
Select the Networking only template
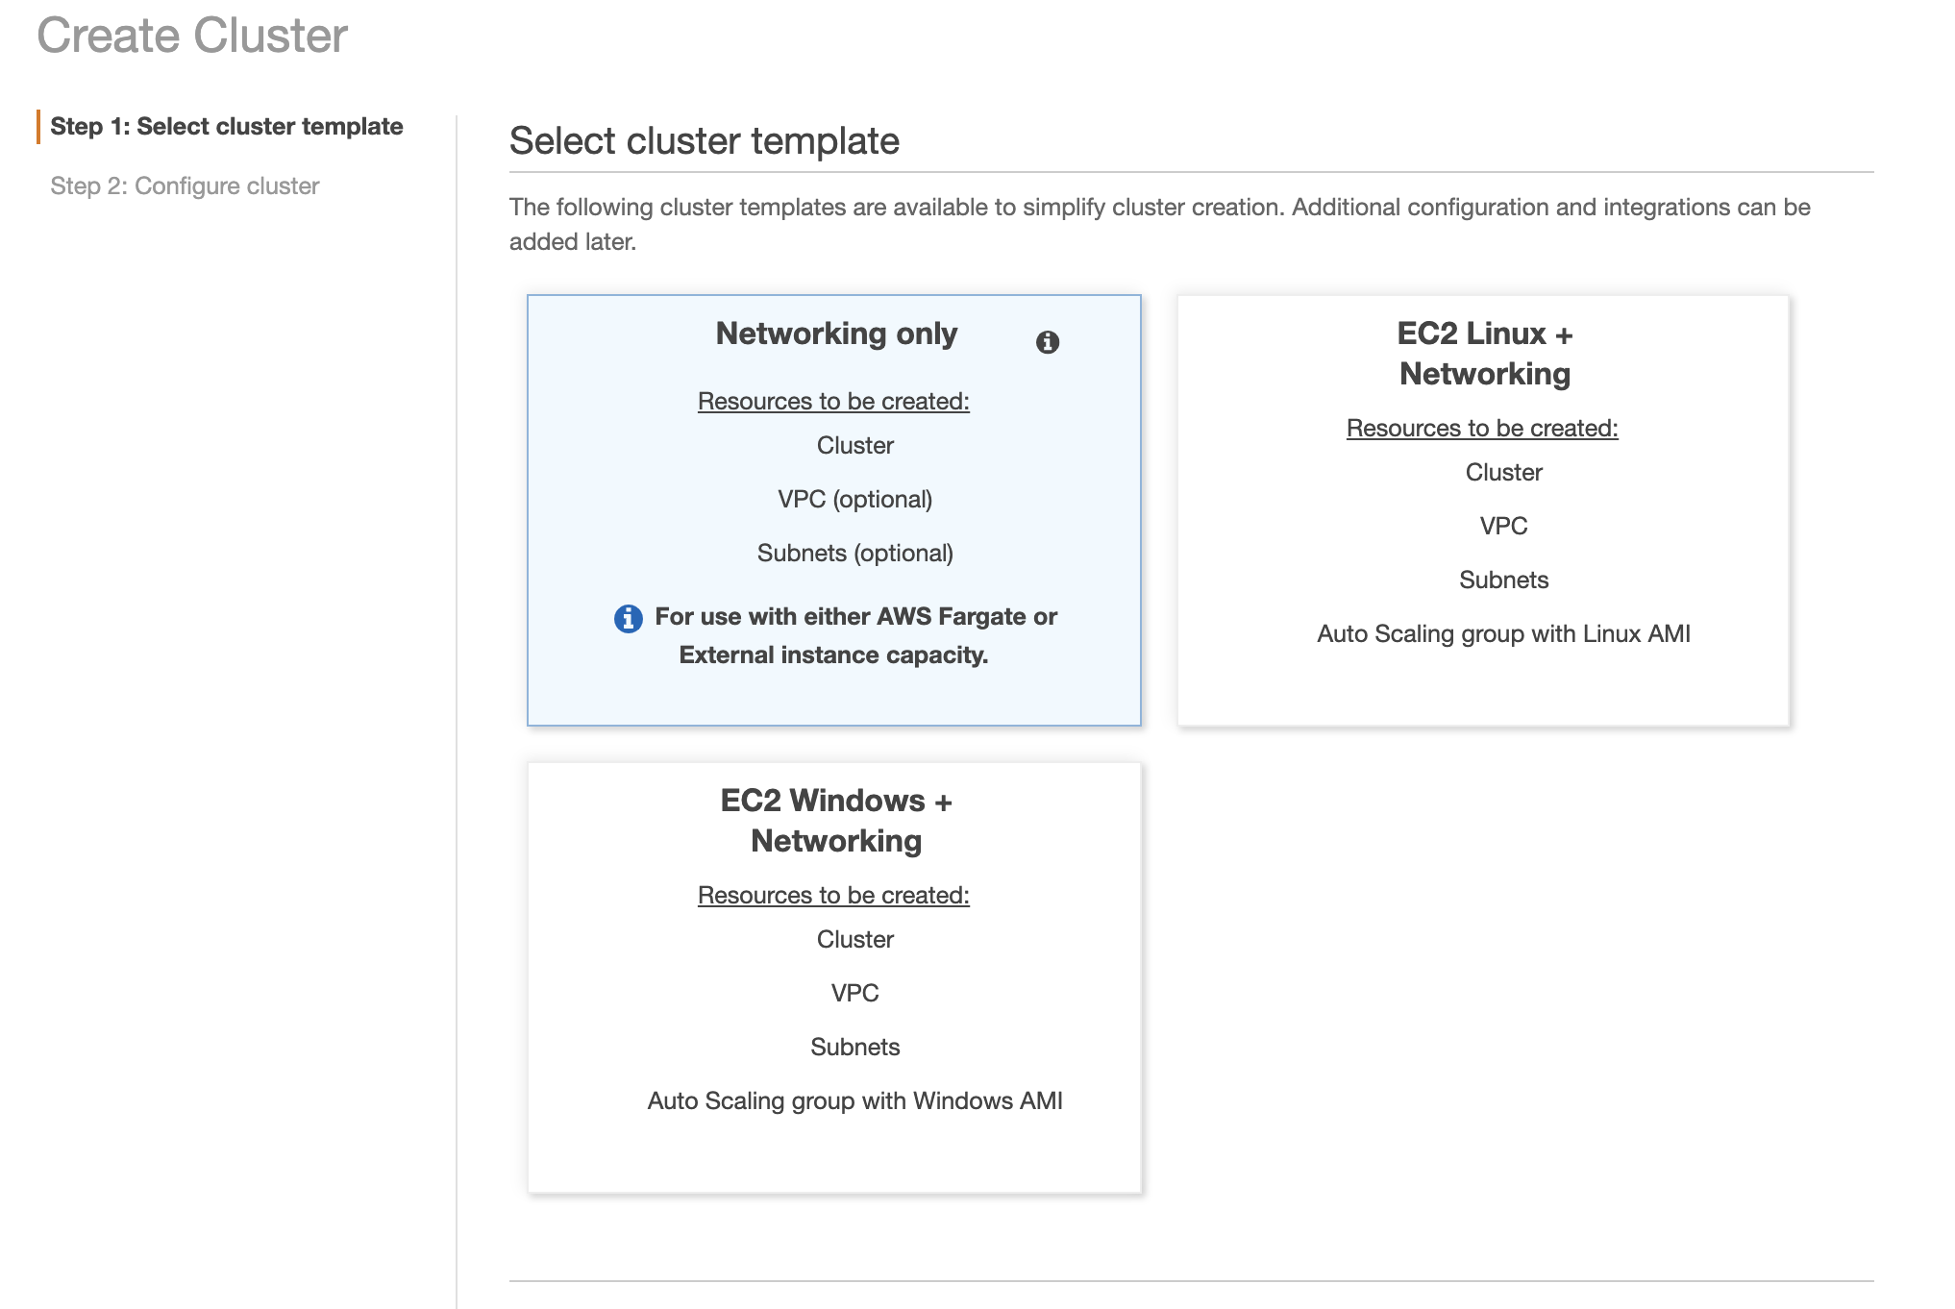pos(835,509)
